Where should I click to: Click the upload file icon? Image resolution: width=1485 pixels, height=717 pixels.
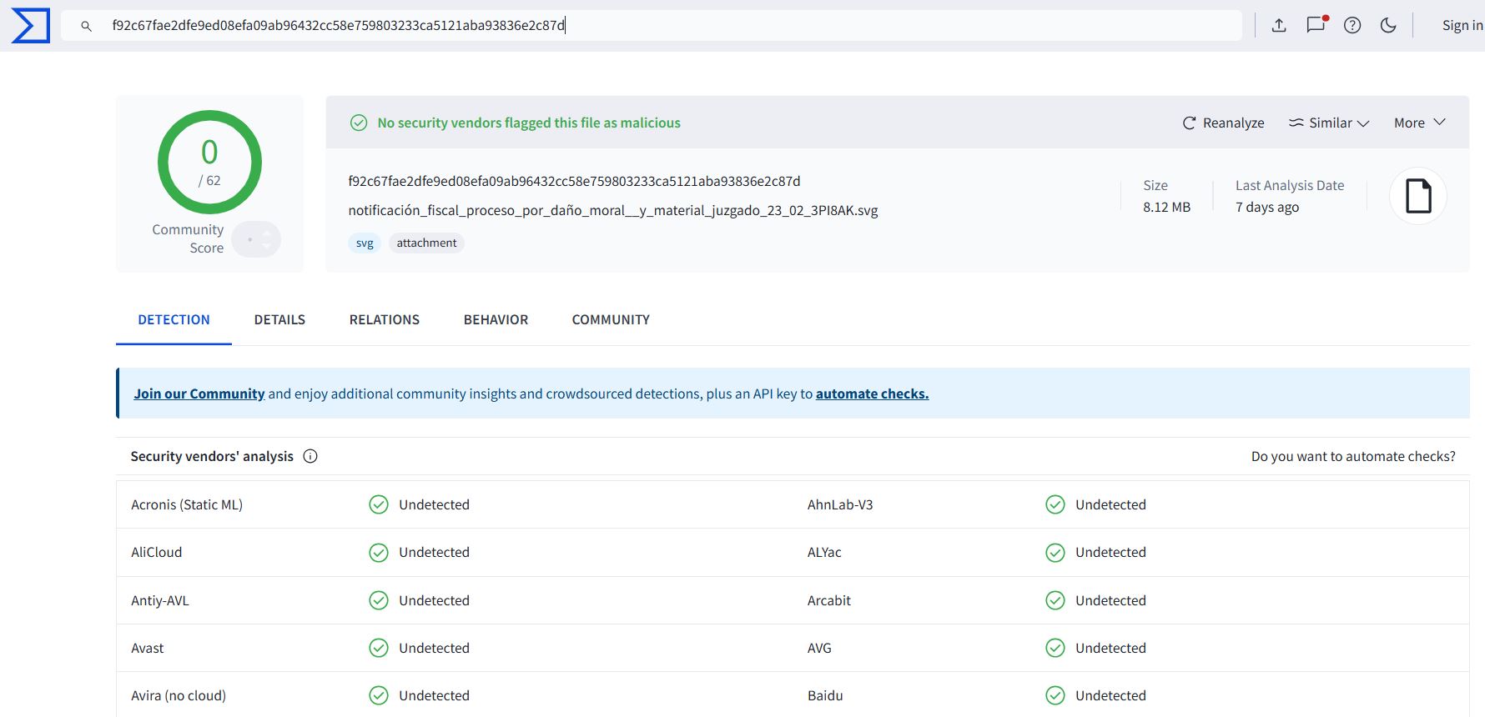point(1278,25)
